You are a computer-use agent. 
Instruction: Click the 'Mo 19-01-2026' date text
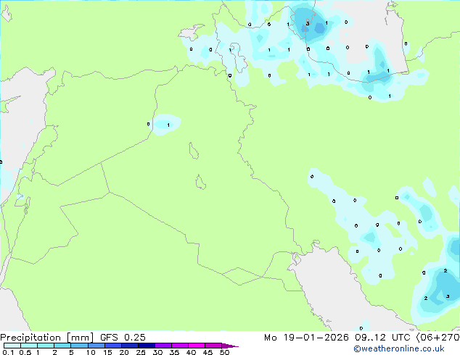306,338
